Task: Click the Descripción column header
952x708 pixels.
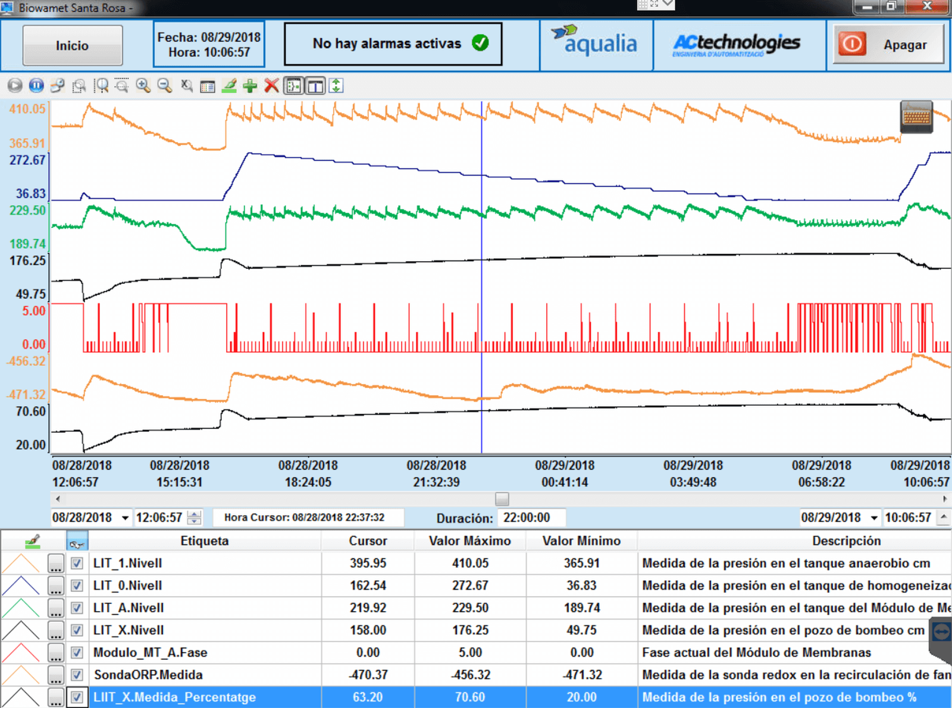Action: coord(846,541)
